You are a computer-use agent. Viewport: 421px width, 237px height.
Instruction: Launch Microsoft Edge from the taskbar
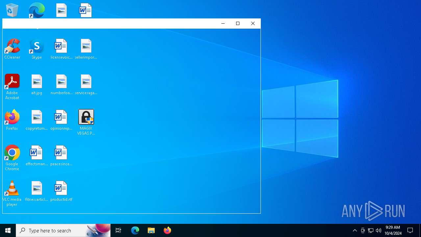coord(135,230)
